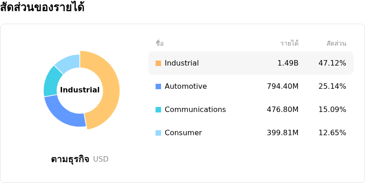This screenshot has height=183, width=365.
Task: Select the Industrial row label
Action: coord(182,63)
